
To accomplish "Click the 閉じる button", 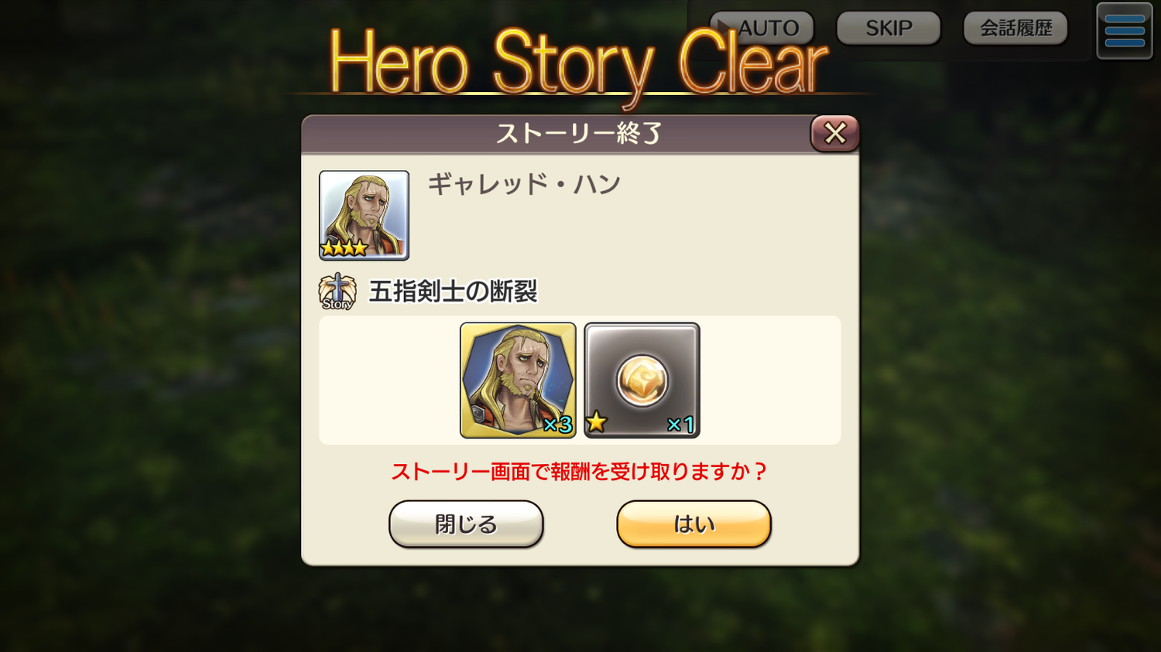I will coord(466,524).
